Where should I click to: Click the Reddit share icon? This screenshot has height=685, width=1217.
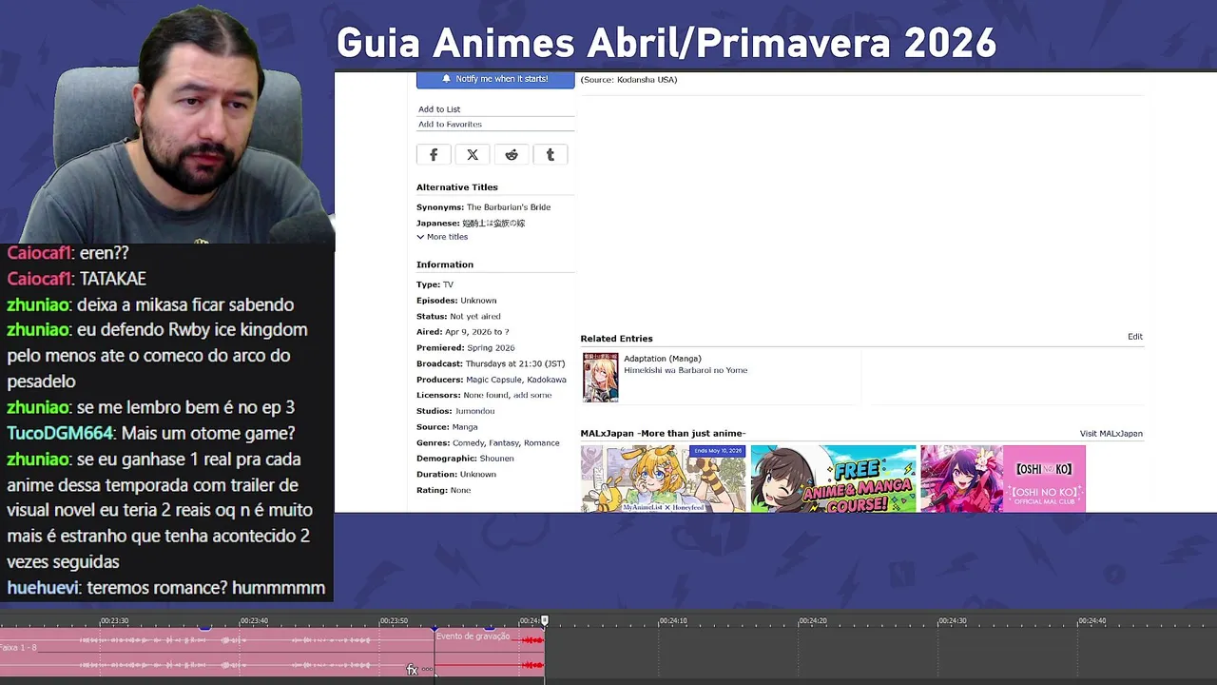512,155
